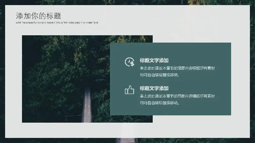The image size is (255, 143).
Task: Click the first 标题文字添加 heading beside clock icon
Action: pyautogui.click(x=154, y=60)
